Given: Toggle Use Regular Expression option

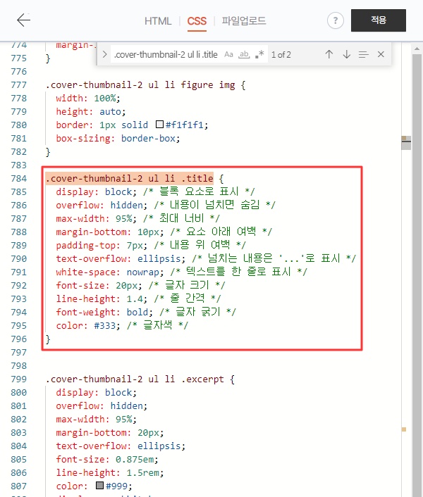Looking at the screenshot, I should (259, 54).
